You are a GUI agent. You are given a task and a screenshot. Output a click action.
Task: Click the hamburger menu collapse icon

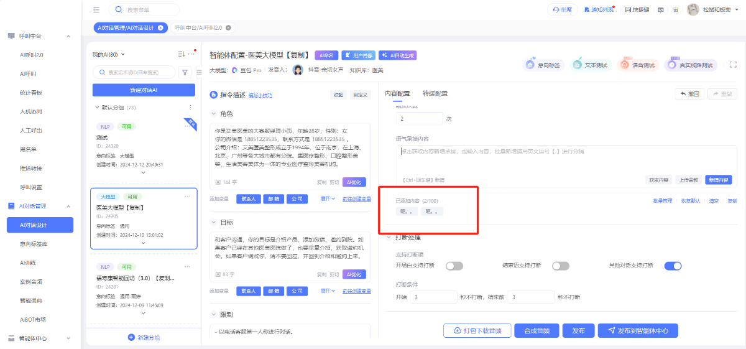[96, 10]
